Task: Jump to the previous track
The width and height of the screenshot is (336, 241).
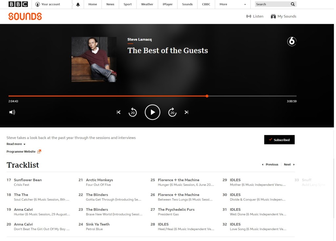Action: click(x=118, y=112)
